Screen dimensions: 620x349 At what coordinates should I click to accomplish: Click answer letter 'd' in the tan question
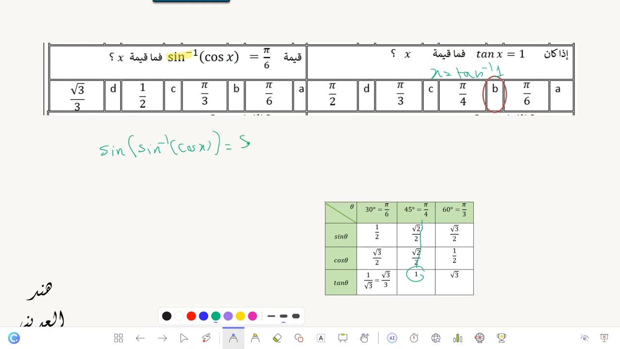point(366,89)
